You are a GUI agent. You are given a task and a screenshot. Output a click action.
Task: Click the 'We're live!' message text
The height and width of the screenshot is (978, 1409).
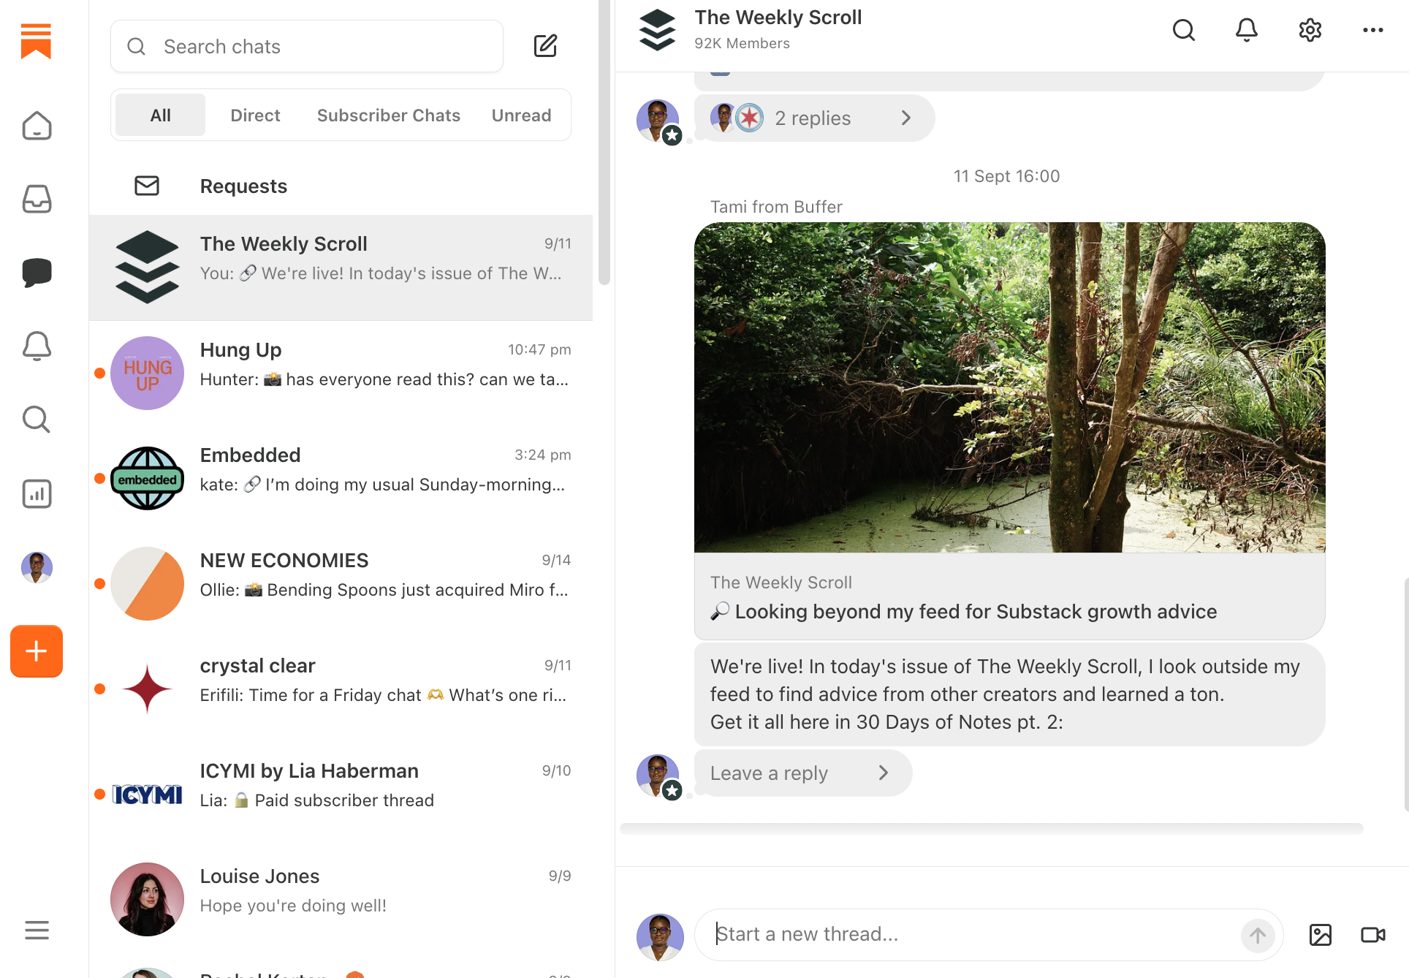[x=1006, y=694]
